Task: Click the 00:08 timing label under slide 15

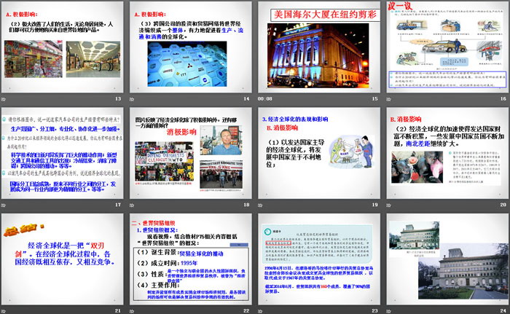Action: (x=265, y=98)
